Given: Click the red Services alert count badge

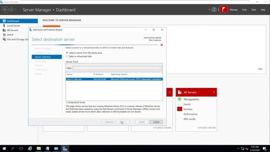Looking at the screenshot, I should (x=179, y=109).
